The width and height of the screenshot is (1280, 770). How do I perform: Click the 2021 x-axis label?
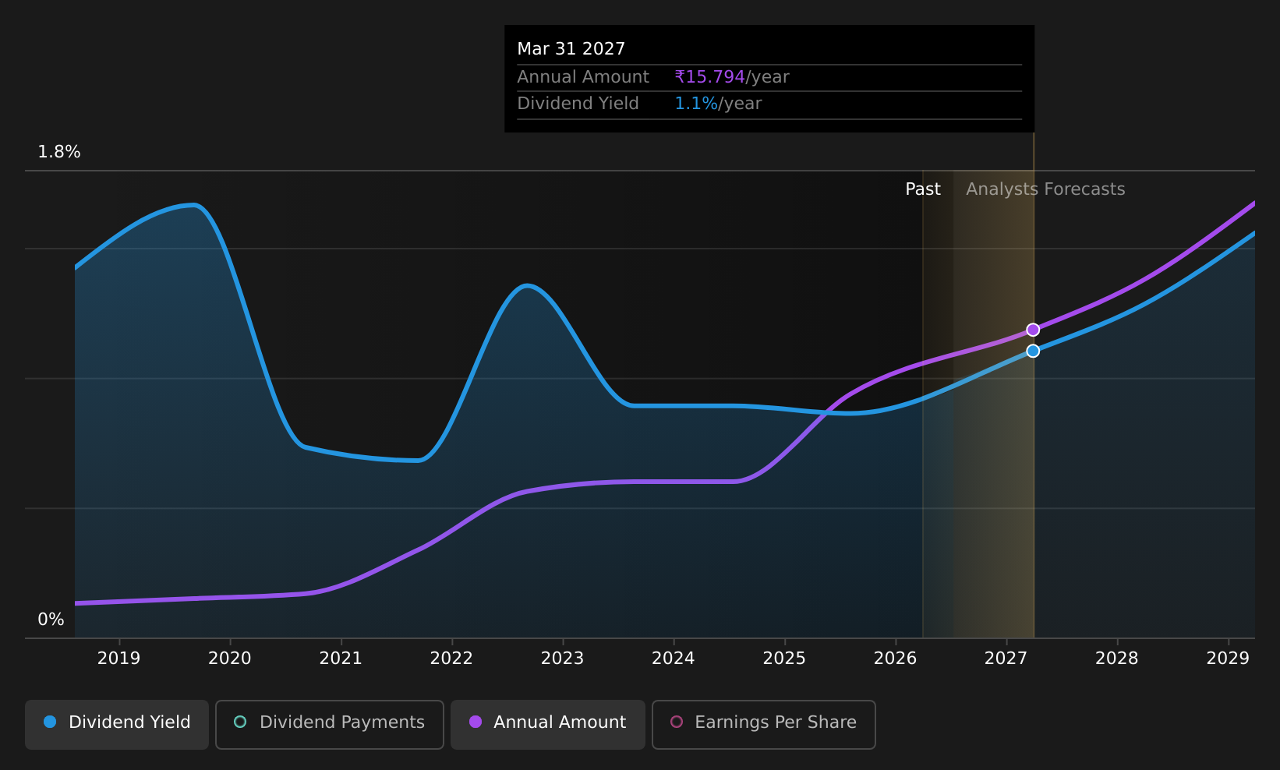pos(341,659)
